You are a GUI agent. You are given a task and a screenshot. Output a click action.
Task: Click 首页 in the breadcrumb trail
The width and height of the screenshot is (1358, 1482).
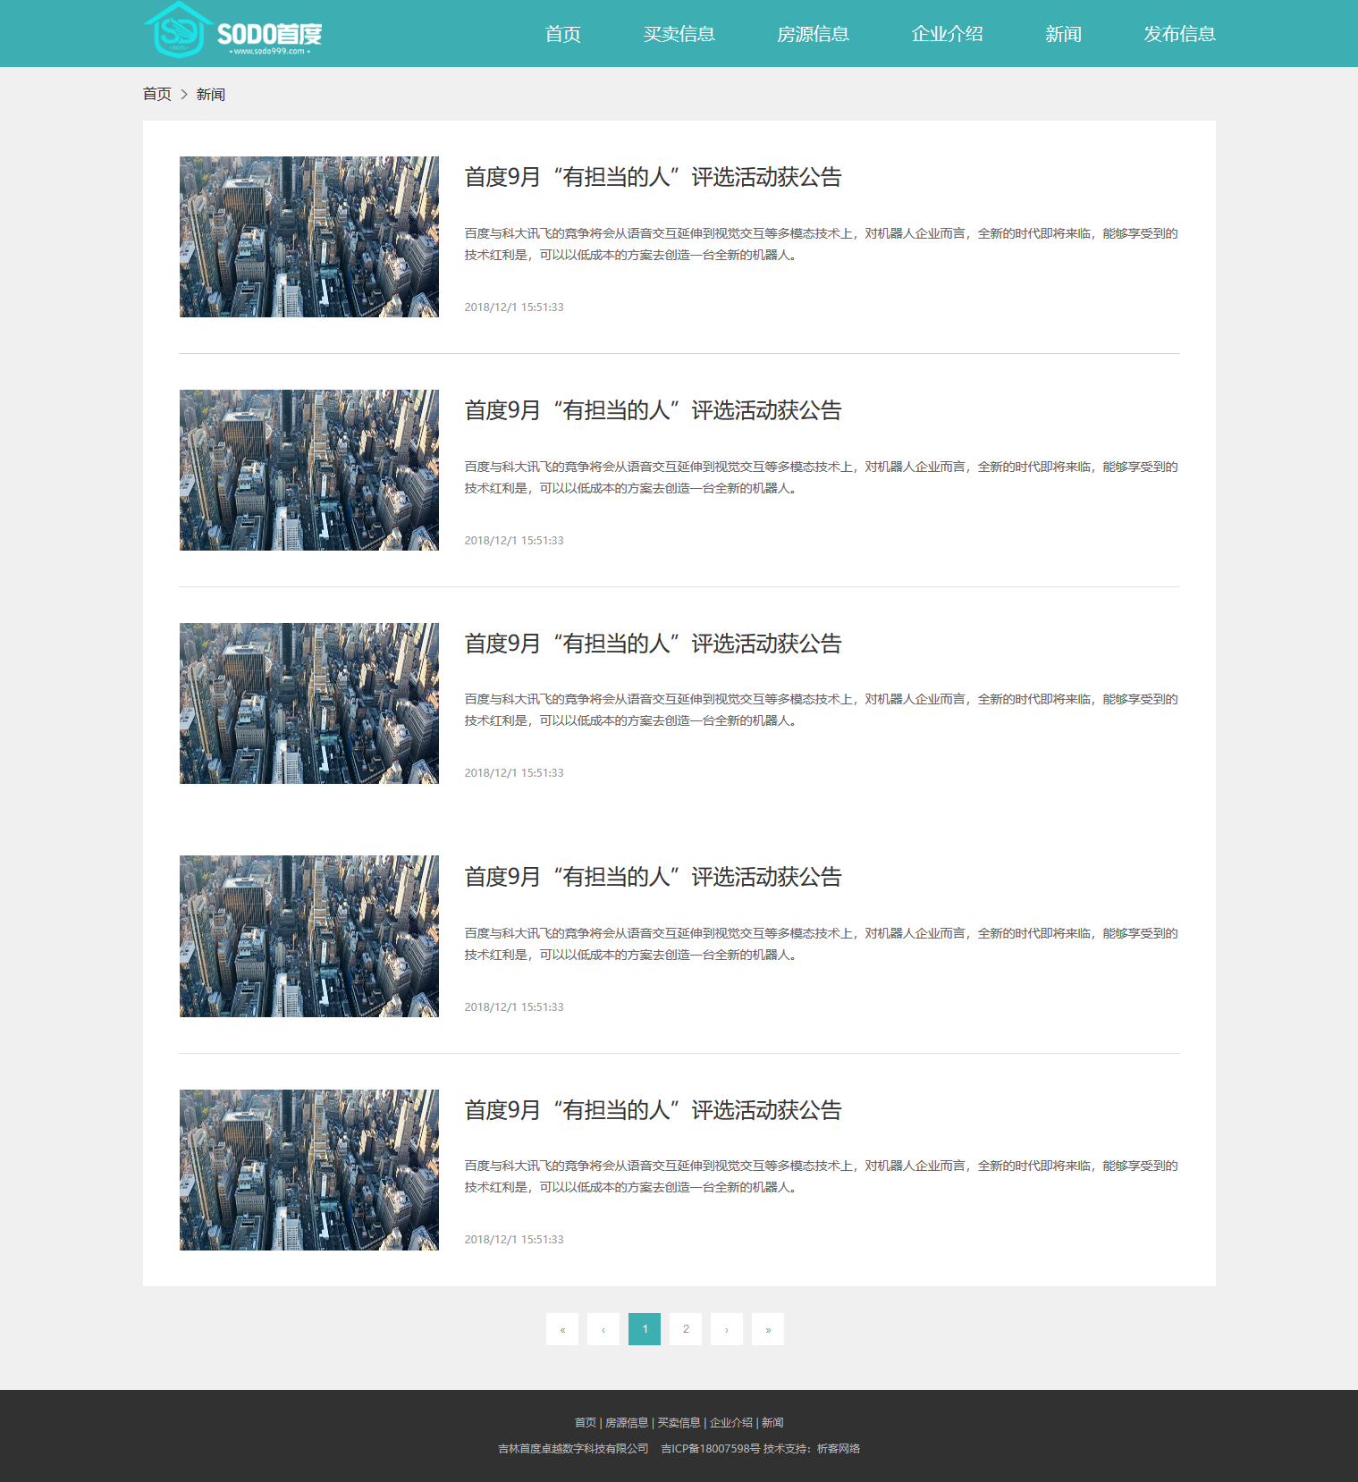(157, 94)
